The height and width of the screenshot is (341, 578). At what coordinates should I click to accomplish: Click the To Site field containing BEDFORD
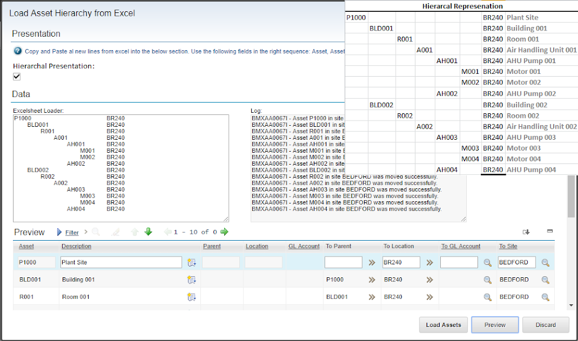coord(517,262)
